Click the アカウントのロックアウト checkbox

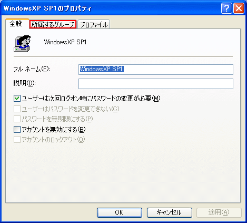click(x=17, y=140)
